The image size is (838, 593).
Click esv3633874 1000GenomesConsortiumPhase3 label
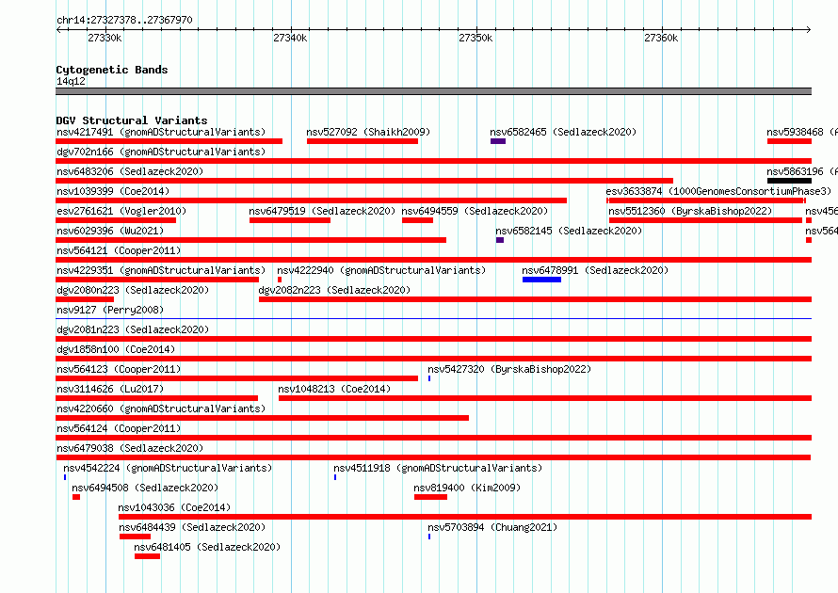[718, 191]
